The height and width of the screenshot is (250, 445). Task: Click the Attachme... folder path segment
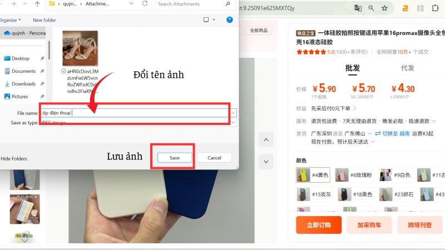(x=97, y=4)
